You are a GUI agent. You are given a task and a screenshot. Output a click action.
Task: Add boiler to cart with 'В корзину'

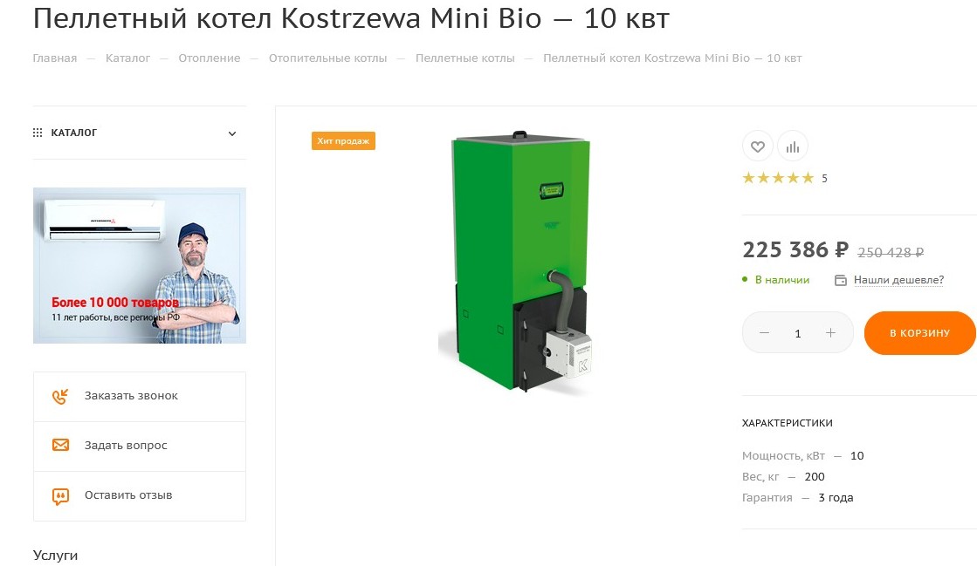919,333
